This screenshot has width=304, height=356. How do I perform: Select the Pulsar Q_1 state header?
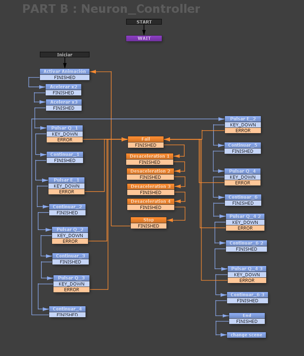click(65, 128)
